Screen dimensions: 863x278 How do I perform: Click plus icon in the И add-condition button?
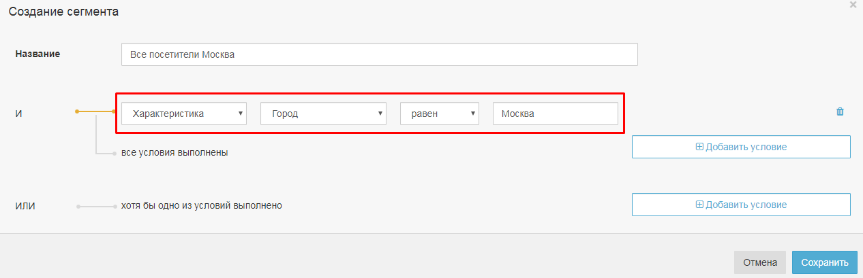pyautogui.click(x=699, y=147)
